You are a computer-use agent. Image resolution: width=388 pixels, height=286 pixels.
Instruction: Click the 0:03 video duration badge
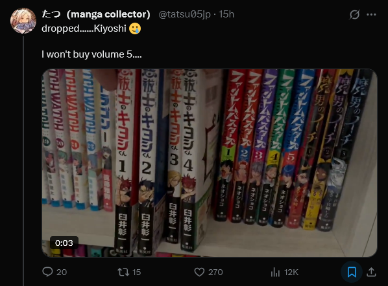[x=64, y=243]
